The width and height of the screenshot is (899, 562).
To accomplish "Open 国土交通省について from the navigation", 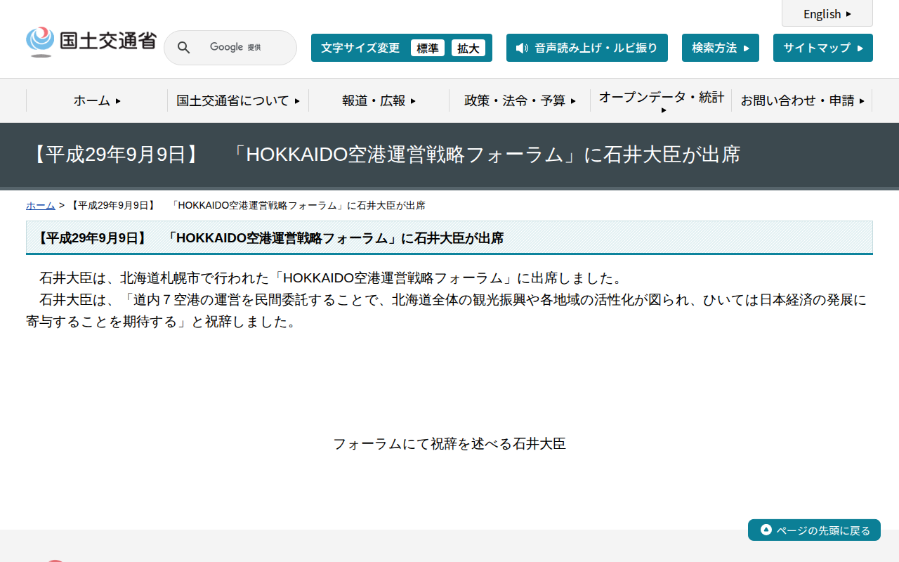I will tap(237, 100).
